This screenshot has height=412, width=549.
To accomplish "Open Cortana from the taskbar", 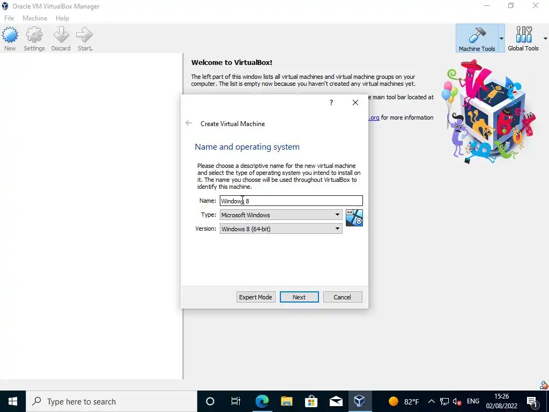I will point(210,401).
